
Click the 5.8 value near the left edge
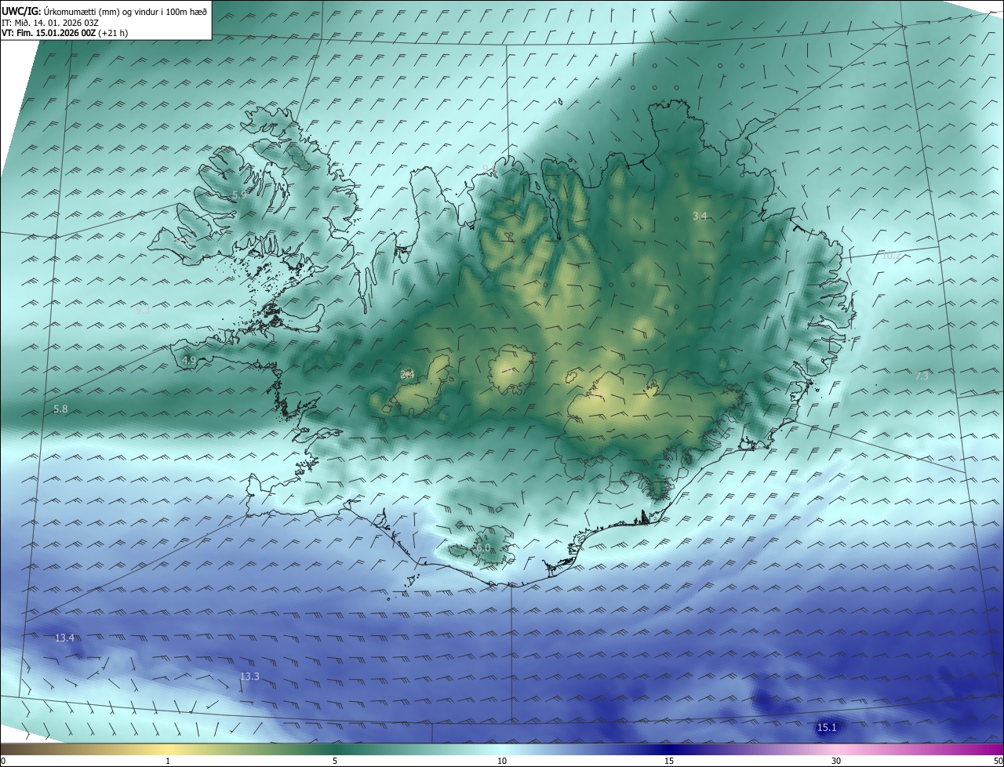[x=60, y=409]
